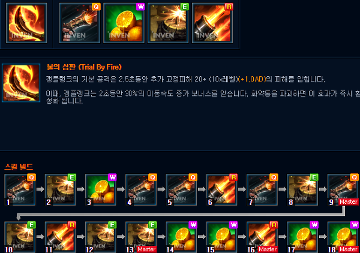Click the large Trial By Fire description thumbnail

click(21, 83)
